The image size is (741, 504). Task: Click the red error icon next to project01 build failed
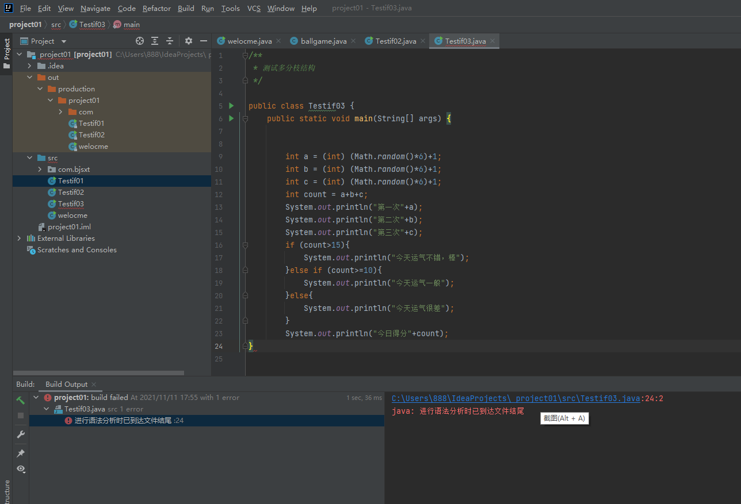[x=48, y=398]
